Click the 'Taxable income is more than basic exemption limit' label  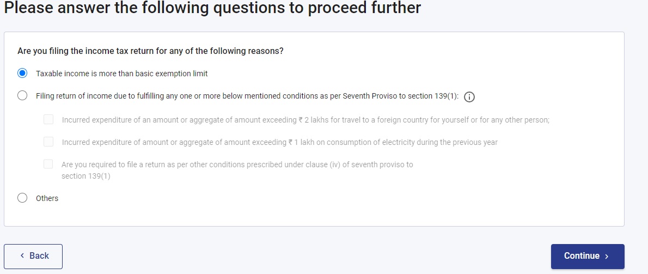[x=121, y=74]
